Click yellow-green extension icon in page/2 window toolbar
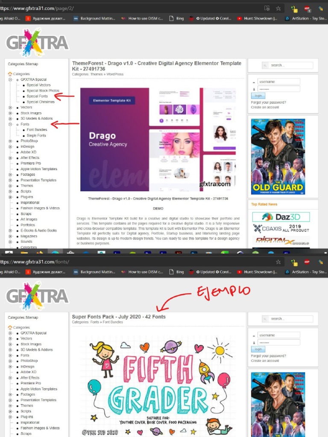This screenshot has height=437, width=328. click(x=294, y=9)
